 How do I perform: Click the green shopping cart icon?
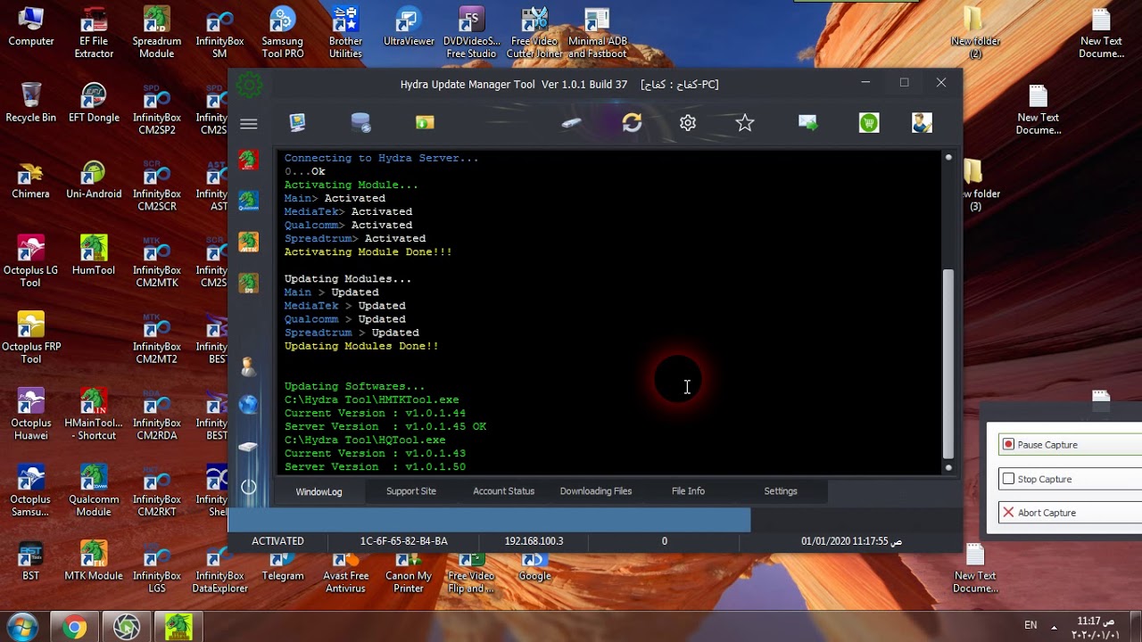(x=869, y=123)
